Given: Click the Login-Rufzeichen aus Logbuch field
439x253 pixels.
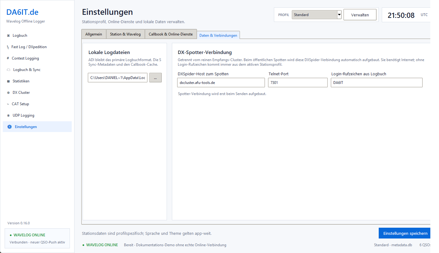Looking at the screenshot, I should coord(377,83).
